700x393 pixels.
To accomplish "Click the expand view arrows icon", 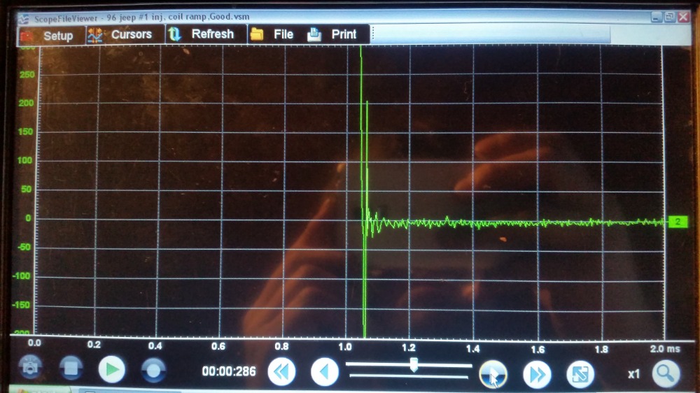I will click(580, 373).
